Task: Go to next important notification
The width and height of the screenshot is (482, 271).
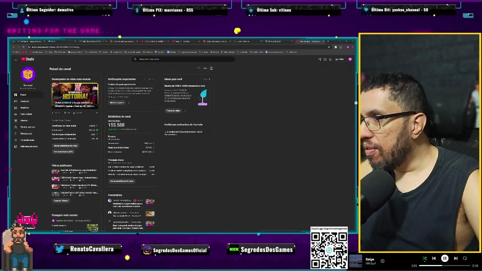Action: click(x=153, y=79)
